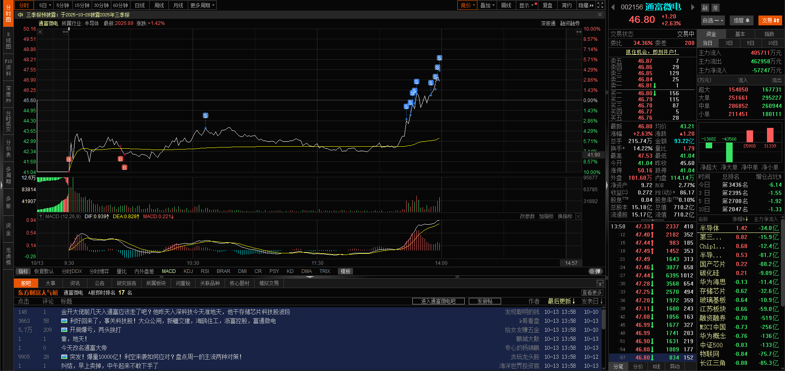Click the announcement speaker icon

coord(20,15)
